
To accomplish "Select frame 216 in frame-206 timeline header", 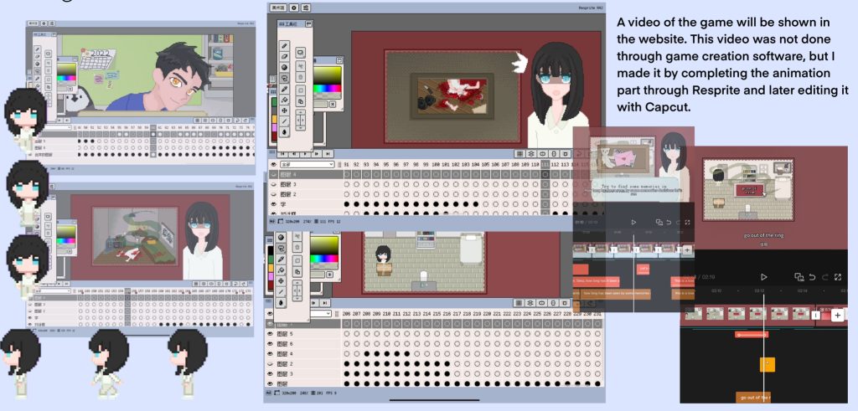I will pos(447,314).
